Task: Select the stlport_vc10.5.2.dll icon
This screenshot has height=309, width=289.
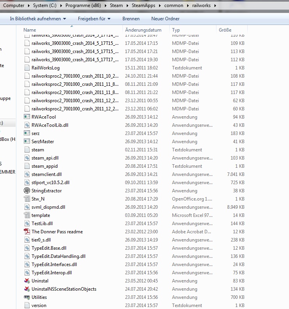Action: pyautogui.click(x=27, y=183)
